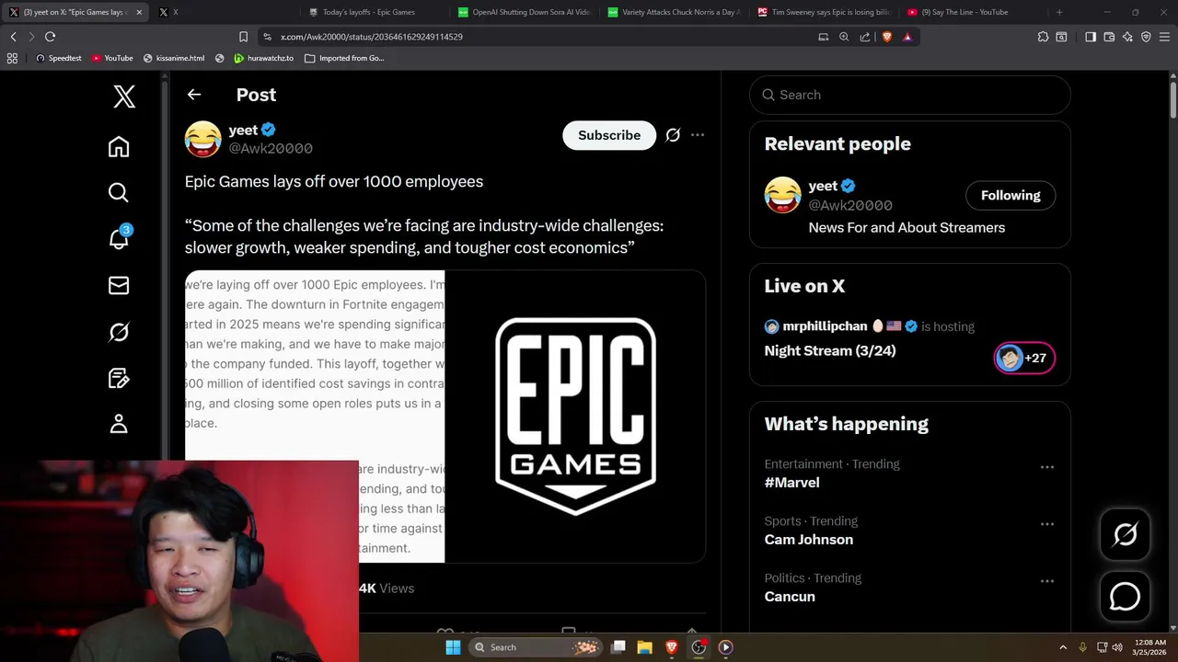Click Grok explain icon beside Subscribe
Image resolution: width=1178 pixels, height=662 pixels.
(673, 135)
